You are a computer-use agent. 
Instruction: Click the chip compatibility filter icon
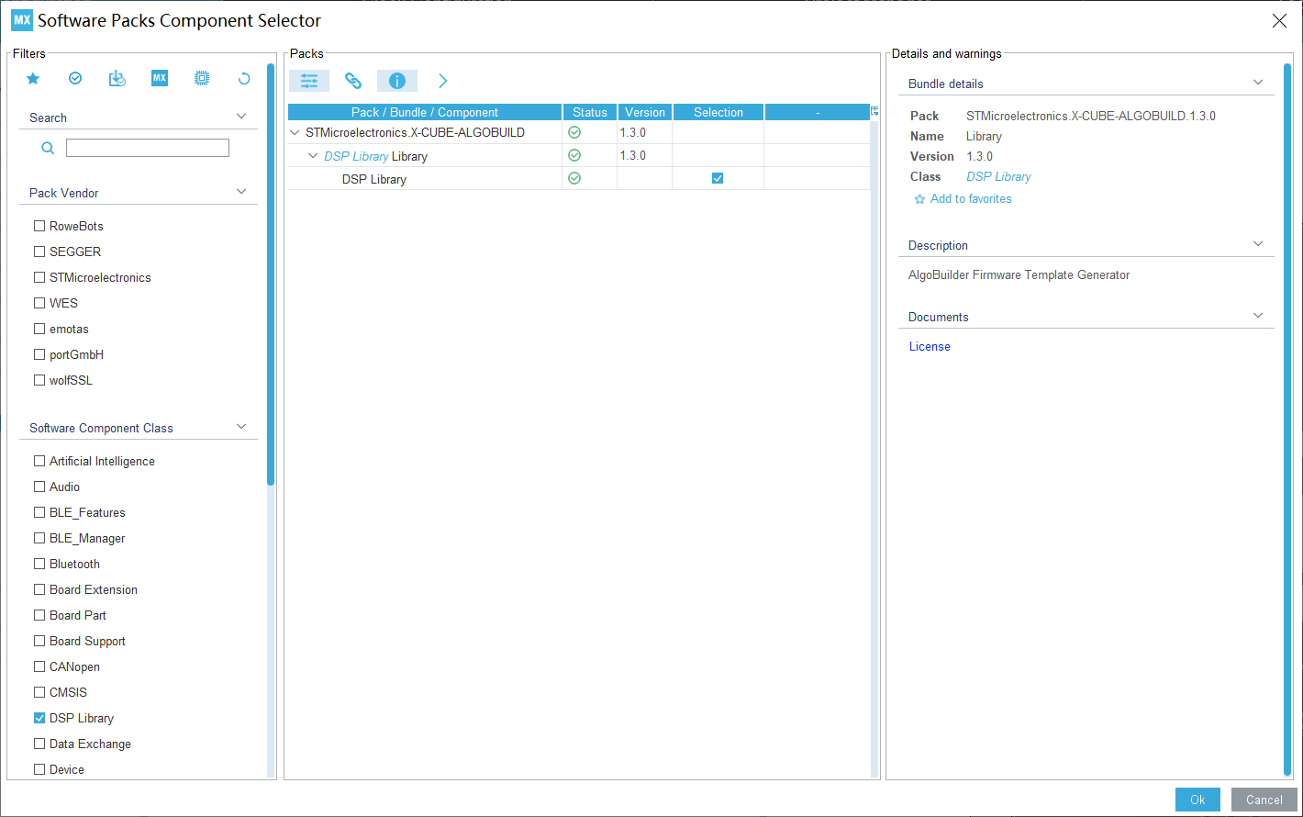[202, 79]
